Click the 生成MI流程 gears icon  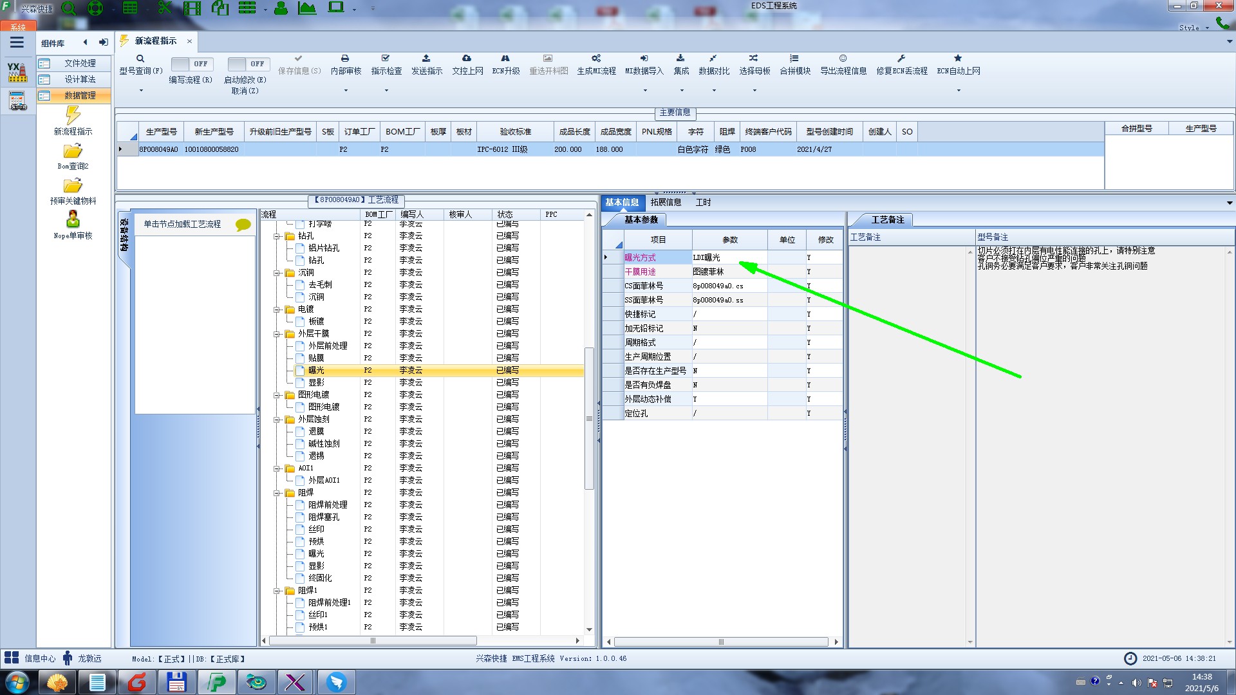click(x=596, y=59)
